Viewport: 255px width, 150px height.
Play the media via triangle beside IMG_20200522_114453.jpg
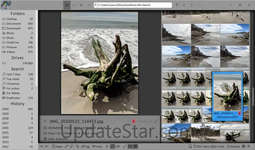point(45,121)
